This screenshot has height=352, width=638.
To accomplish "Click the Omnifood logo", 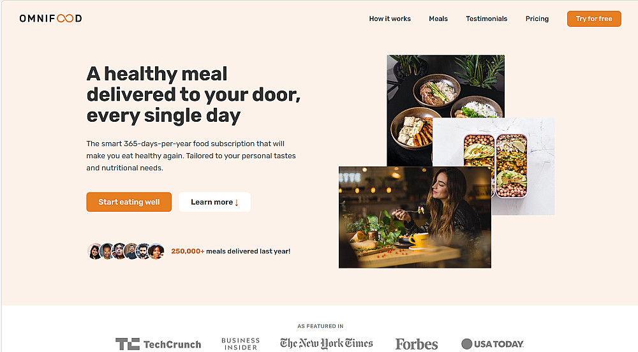I will pyautogui.click(x=50, y=18).
